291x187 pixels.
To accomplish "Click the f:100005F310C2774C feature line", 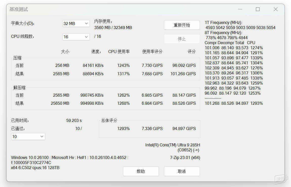I will [x=31, y=163].
